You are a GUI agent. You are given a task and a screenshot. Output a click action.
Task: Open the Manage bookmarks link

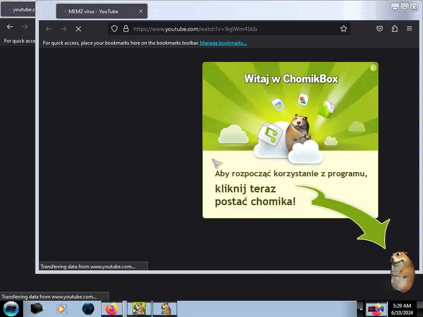[223, 43]
